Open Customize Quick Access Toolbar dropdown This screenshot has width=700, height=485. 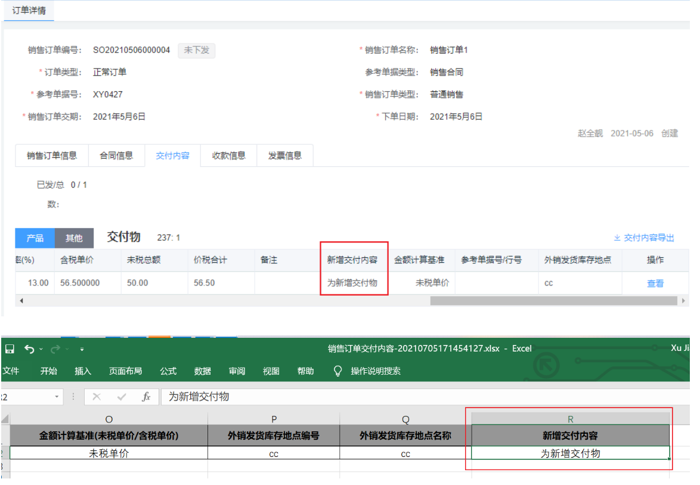[82, 349]
